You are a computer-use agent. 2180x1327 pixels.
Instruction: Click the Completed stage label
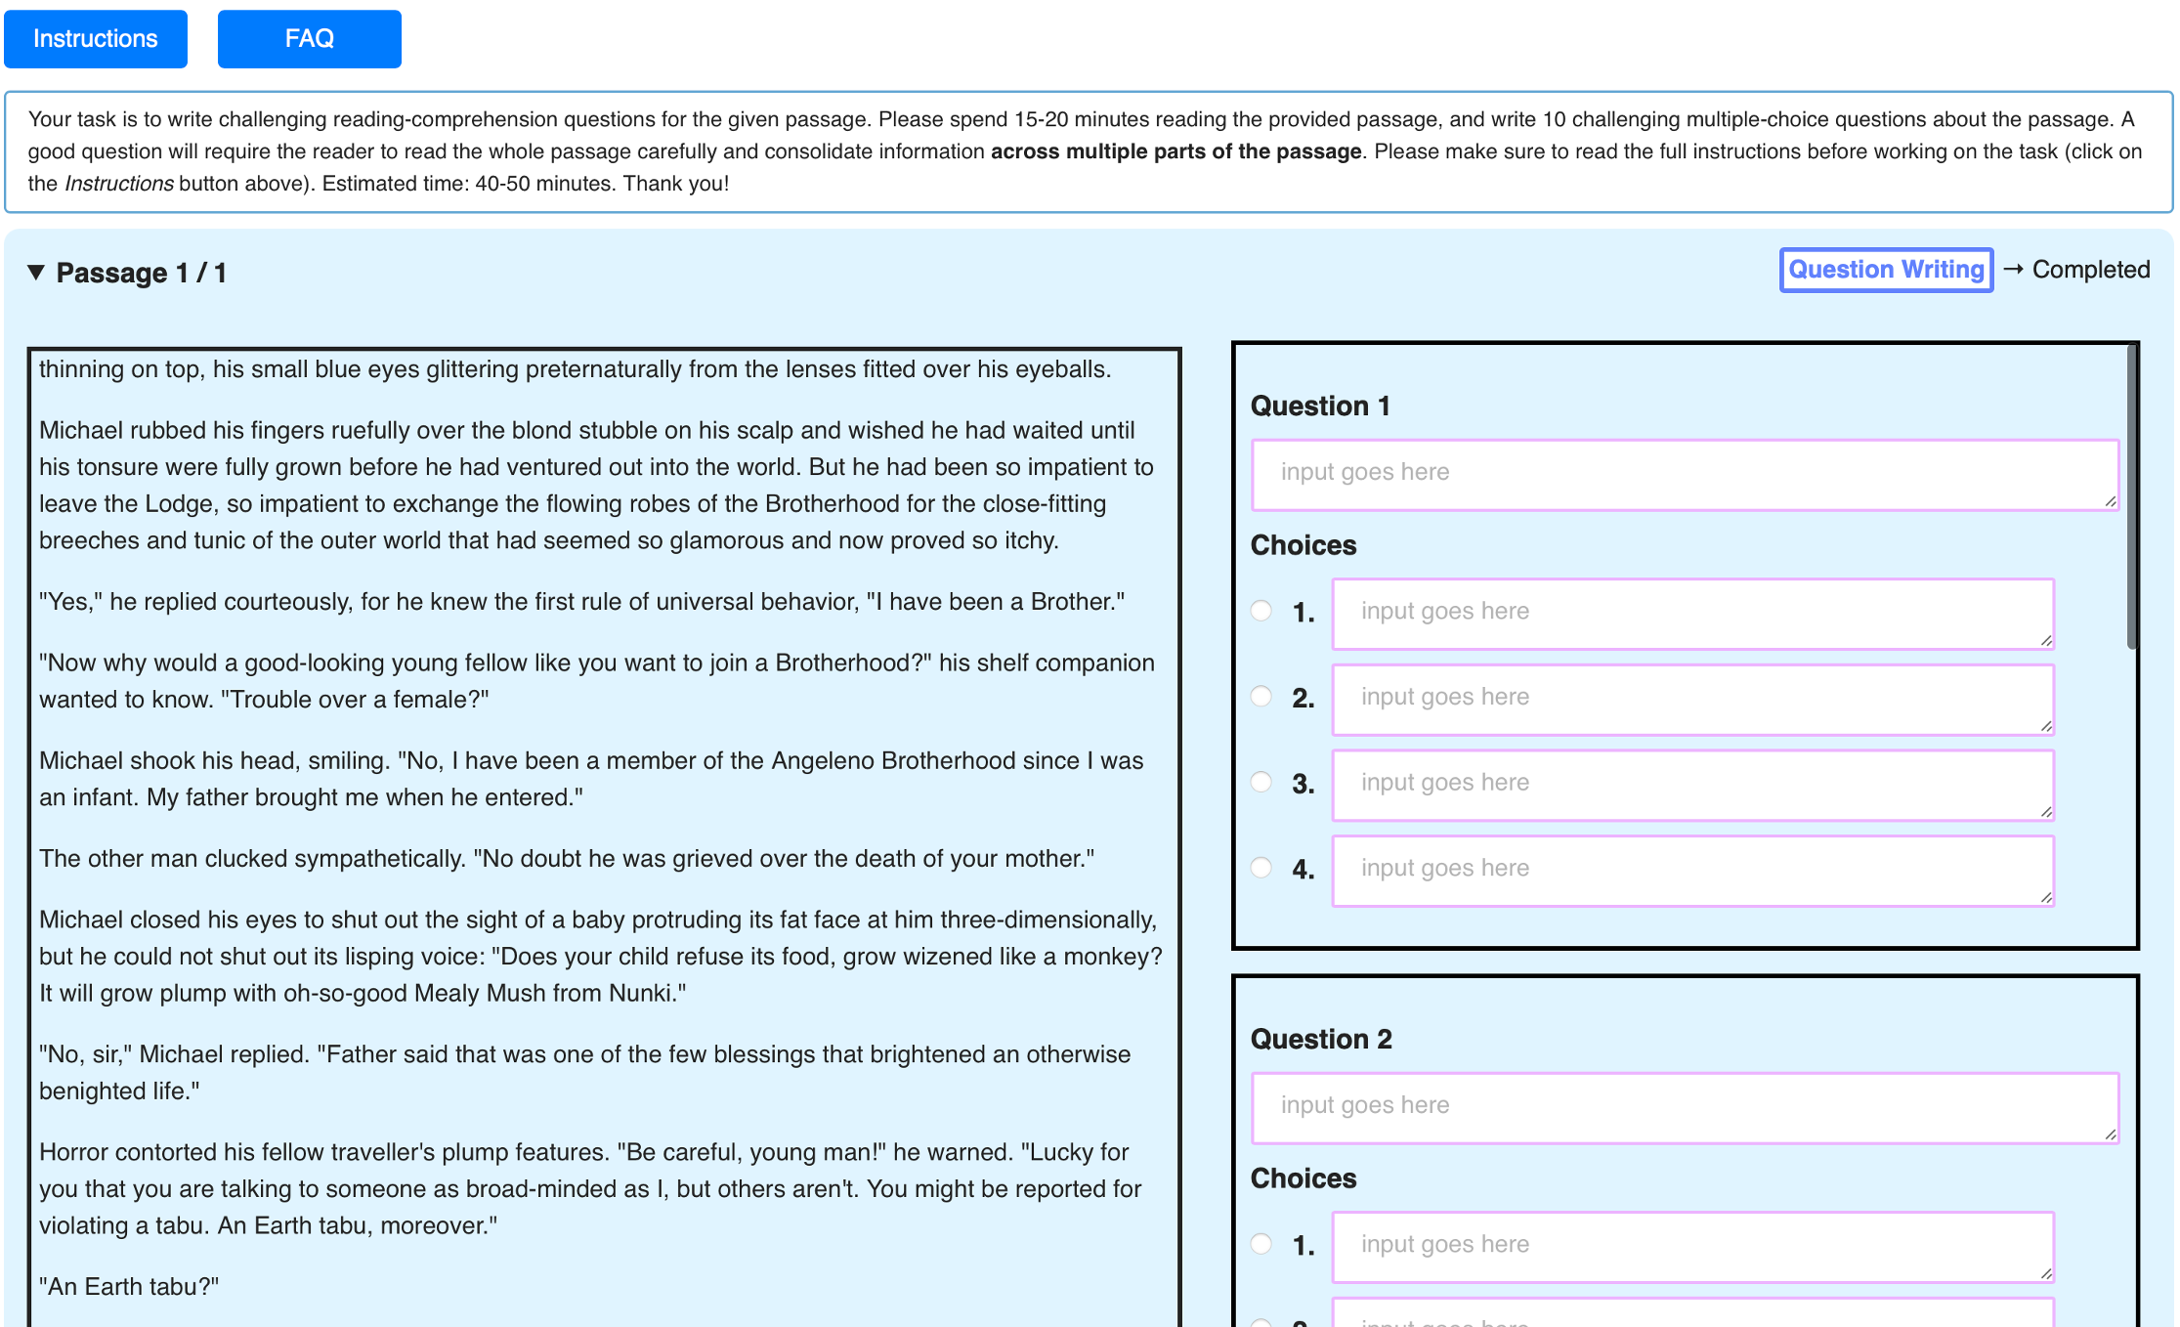tap(2090, 270)
